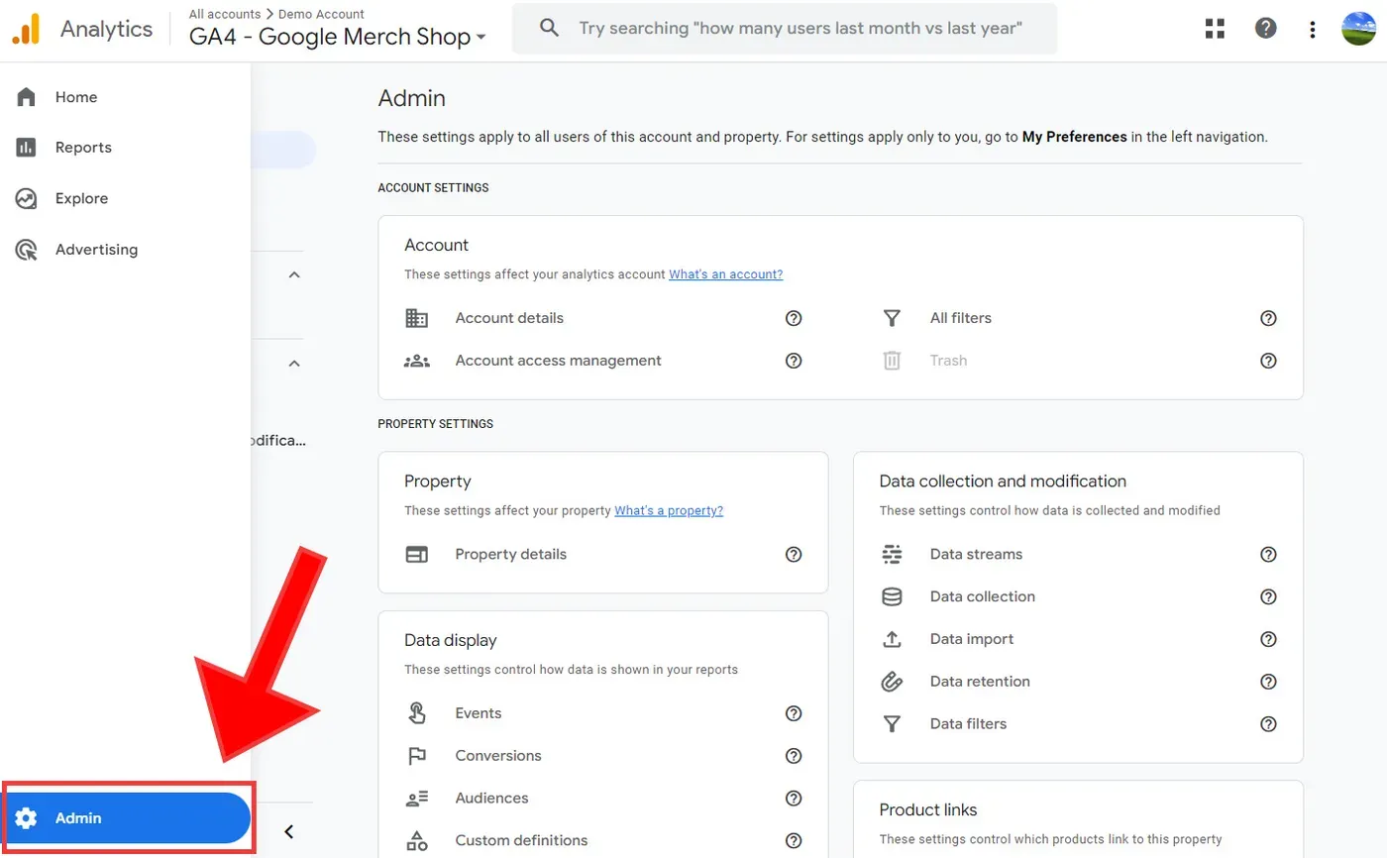Click the help icon beside Data filters
This screenshot has width=1387, height=858.
point(1268,724)
